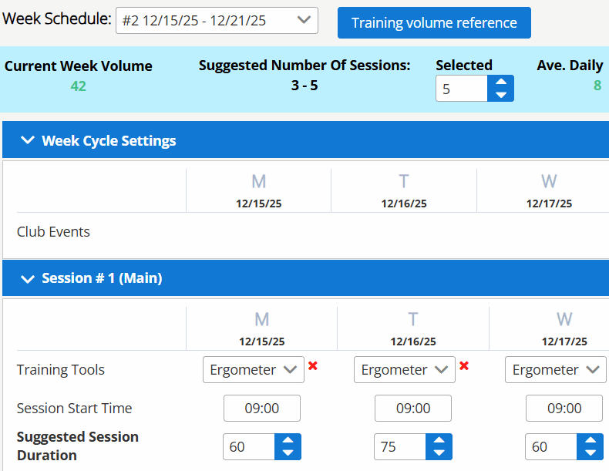The image size is (609, 471).
Task: Decrease Monday's suggested session duration
Action: (288, 453)
